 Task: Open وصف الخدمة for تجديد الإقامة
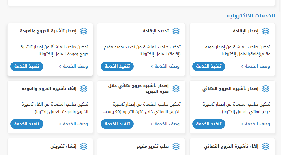tap(165, 66)
